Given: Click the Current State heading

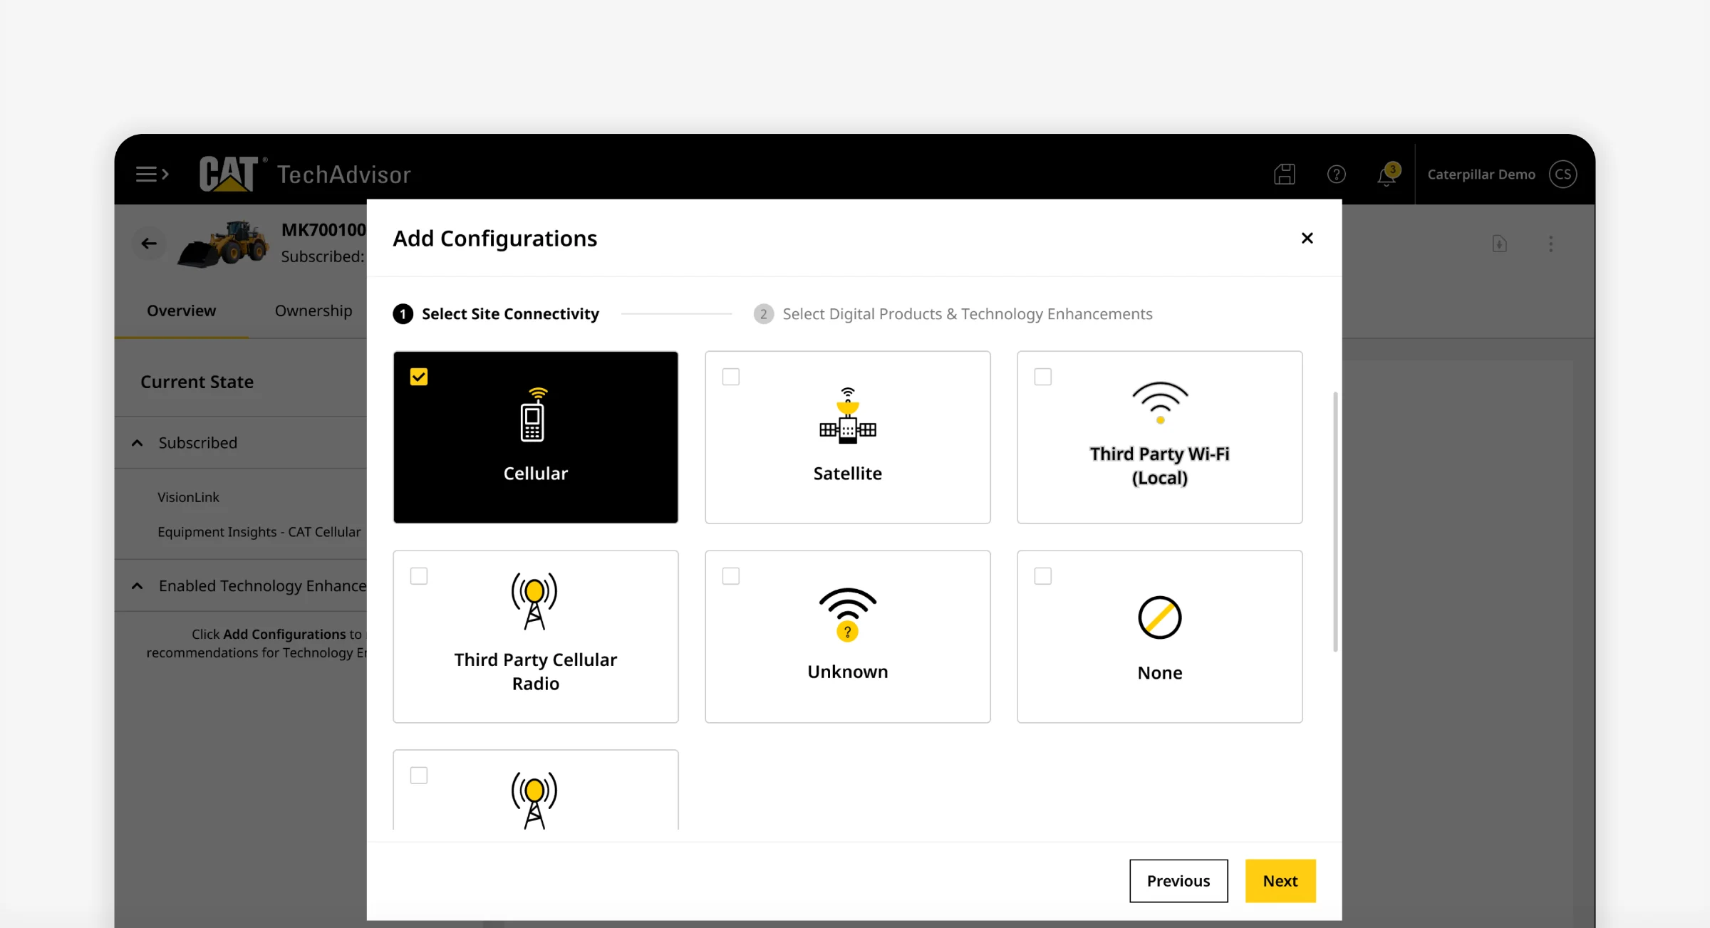Looking at the screenshot, I should (x=197, y=382).
